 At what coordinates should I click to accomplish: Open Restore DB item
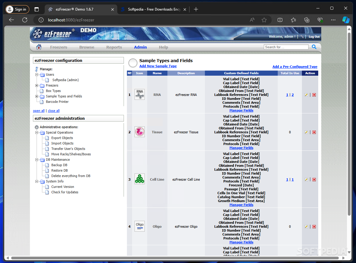tap(60, 171)
